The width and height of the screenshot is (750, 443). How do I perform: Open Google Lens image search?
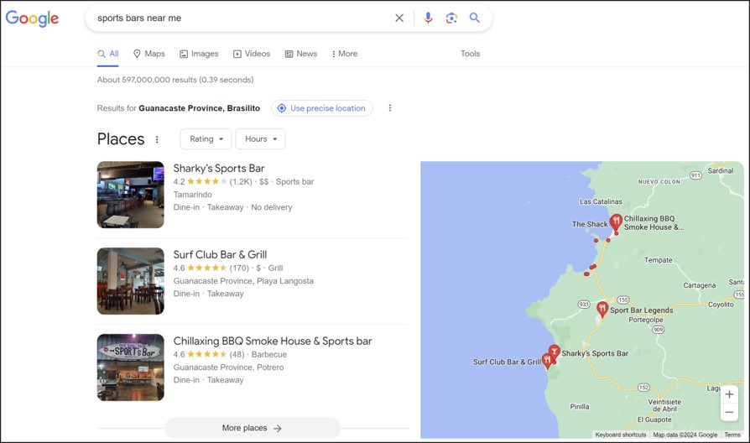point(451,18)
